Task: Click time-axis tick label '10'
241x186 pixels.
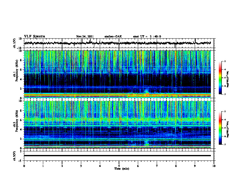Action: [x=214, y=166]
